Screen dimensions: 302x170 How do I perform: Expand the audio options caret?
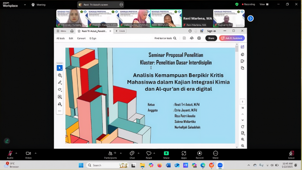pyautogui.click(x=16, y=154)
